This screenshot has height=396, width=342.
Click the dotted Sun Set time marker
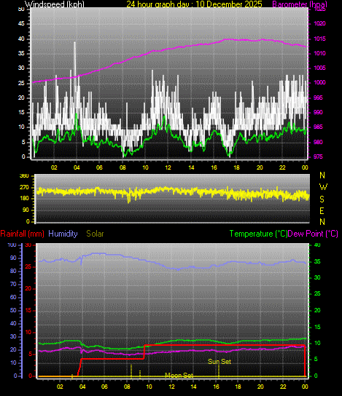point(219,371)
